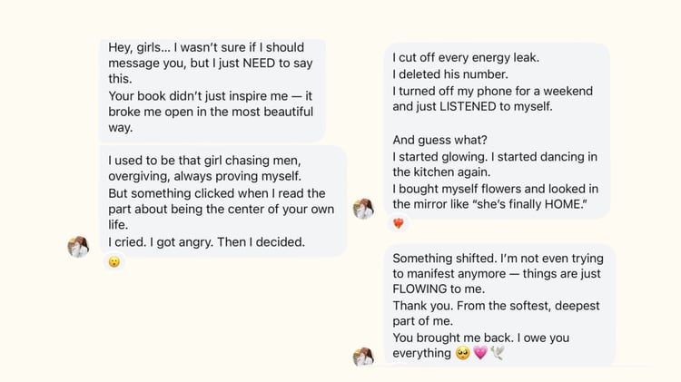Image resolution: width=681 pixels, height=382 pixels.
Task: Click the line 'And guess what?'
Action: pyautogui.click(x=439, y=140)
